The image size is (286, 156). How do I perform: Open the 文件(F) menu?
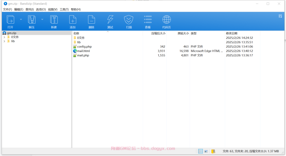click(x=8, y=9)
